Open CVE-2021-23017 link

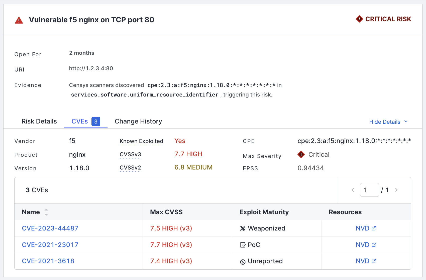pyautogui.click(x=50, y=245)
